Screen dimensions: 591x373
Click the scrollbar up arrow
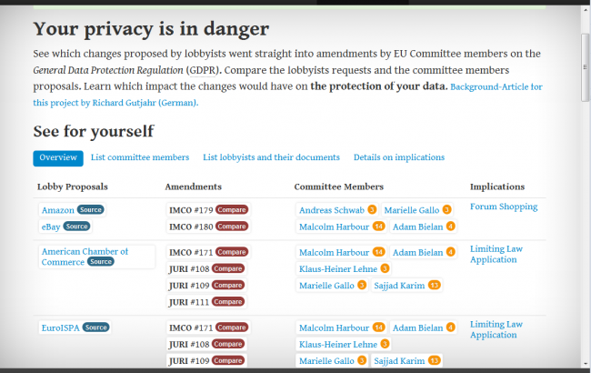point(585,11)
